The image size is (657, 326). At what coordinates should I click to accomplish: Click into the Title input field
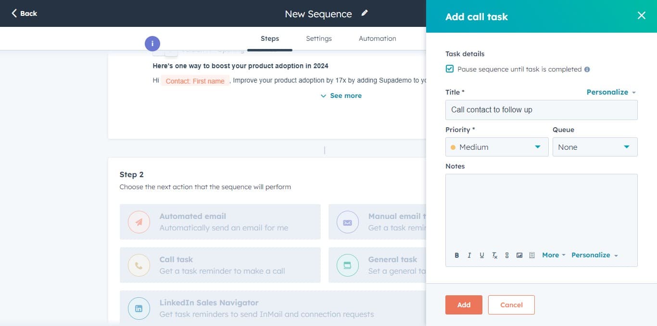coord(541,110)
